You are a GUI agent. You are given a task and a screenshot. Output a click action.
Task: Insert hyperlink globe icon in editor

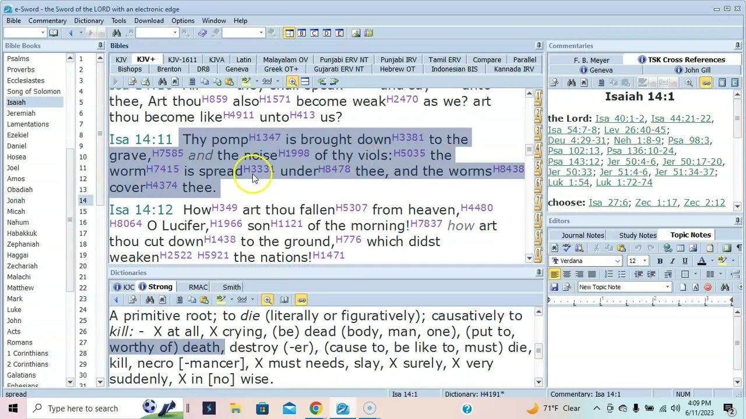pyautogui.click(x=668, y=248)
